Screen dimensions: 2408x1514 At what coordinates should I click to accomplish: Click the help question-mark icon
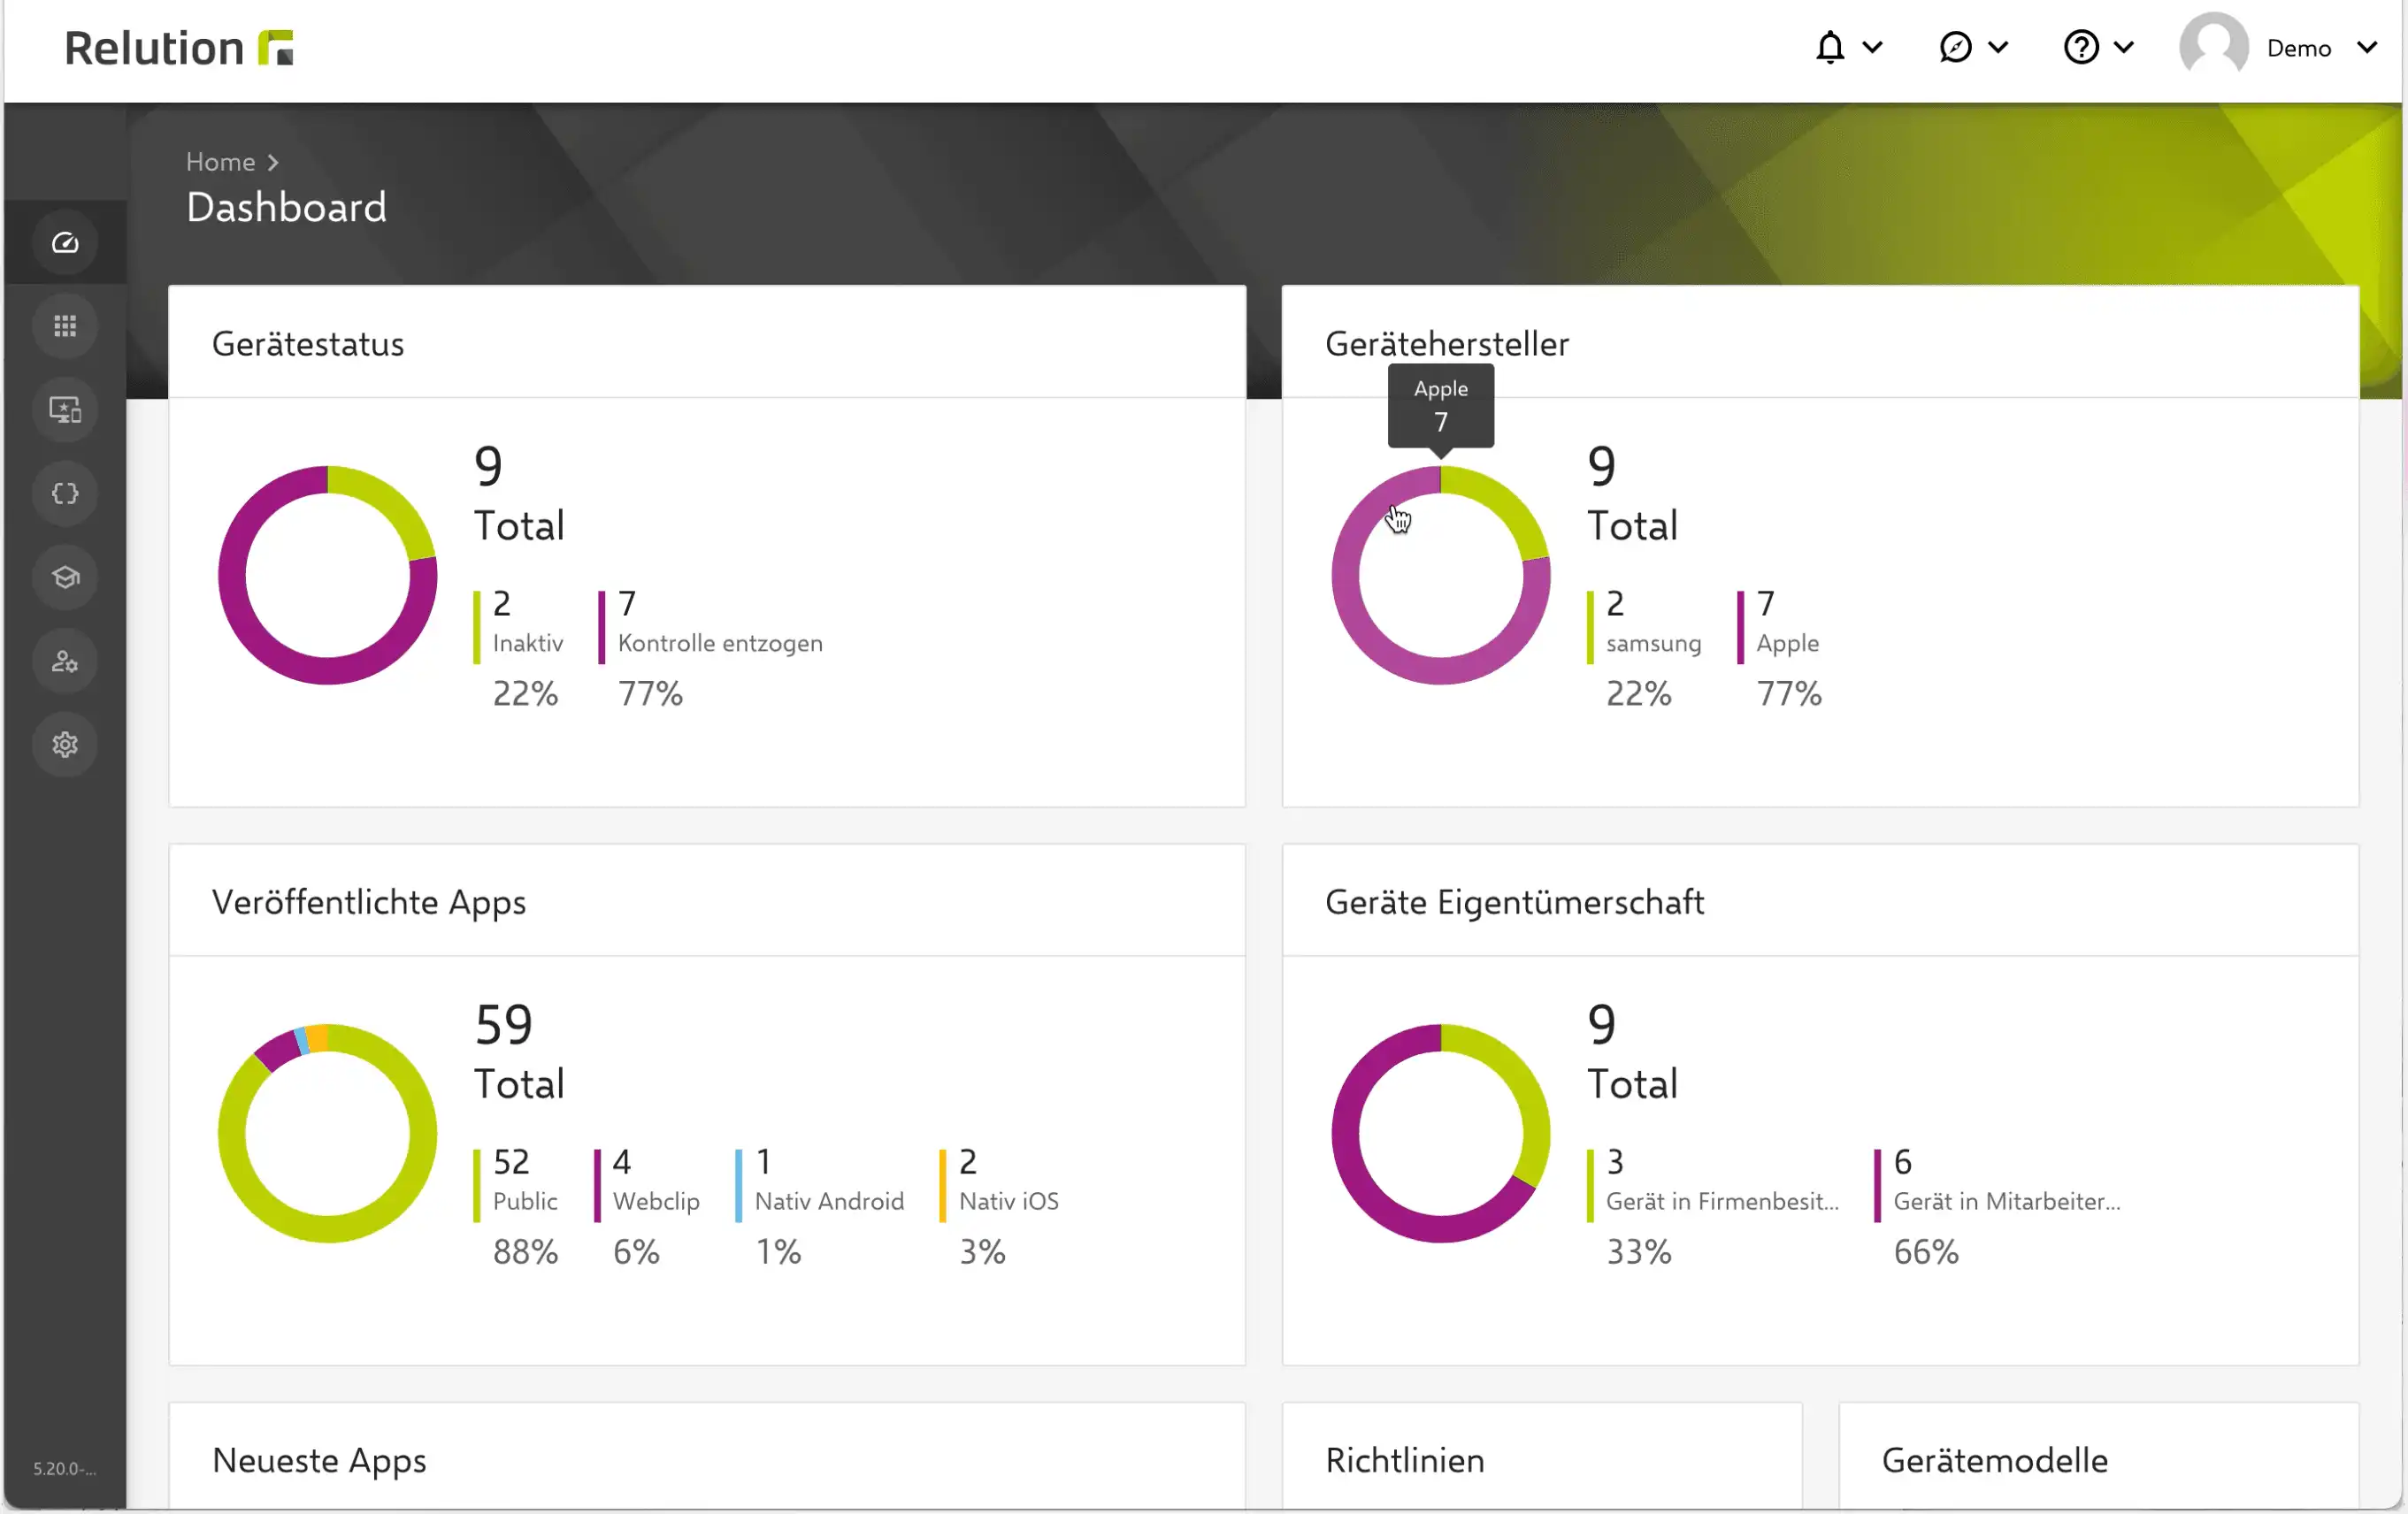(x=2081, y=47)
